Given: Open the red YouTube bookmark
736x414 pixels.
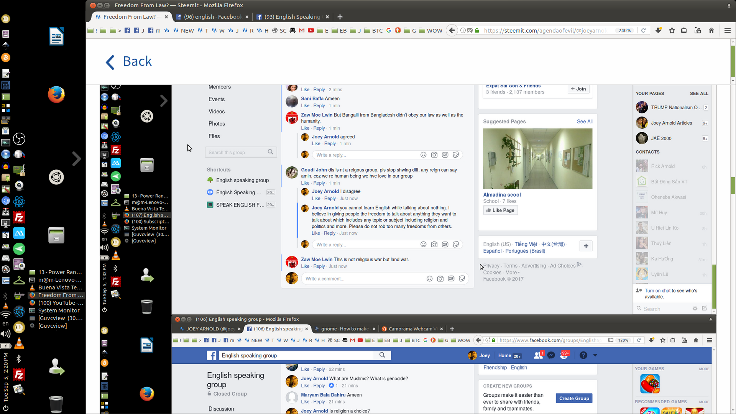Looking at the screenshot, I should [x=311, y=31].
